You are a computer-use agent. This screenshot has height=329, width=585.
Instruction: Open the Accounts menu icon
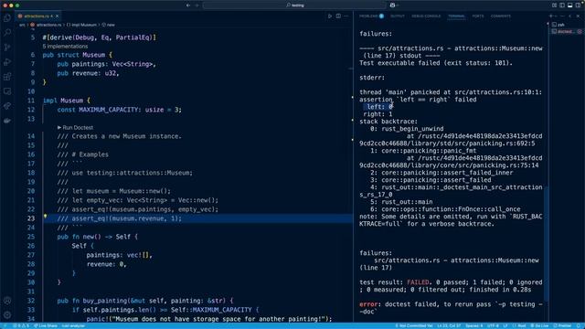(x=7, y=301)
